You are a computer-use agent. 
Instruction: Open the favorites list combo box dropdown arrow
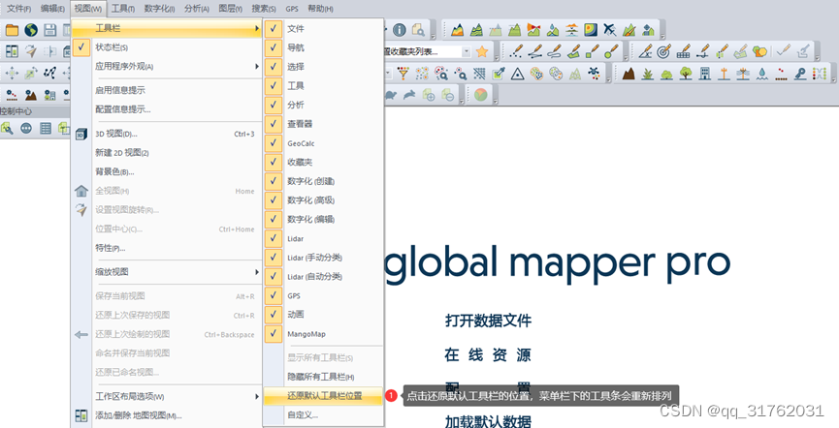[x=466, y=51]
